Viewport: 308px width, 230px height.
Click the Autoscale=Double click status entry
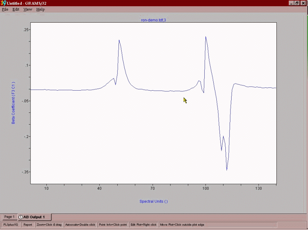click(x=80, y=225)
